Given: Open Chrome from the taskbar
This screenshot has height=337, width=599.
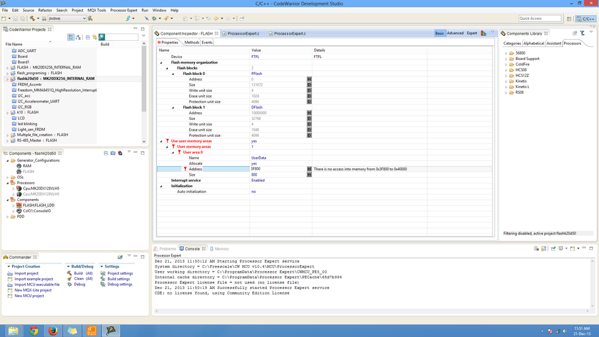Looking at the screenshot, I should pyautogui.click(x=34, y=330).
